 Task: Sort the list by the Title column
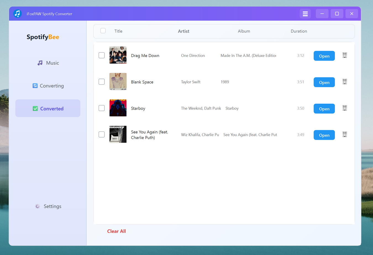click(118, 31)
